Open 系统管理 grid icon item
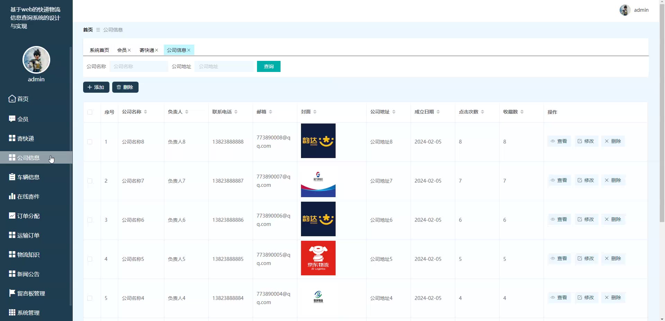The image size is (665, 321). pos(12,312)
